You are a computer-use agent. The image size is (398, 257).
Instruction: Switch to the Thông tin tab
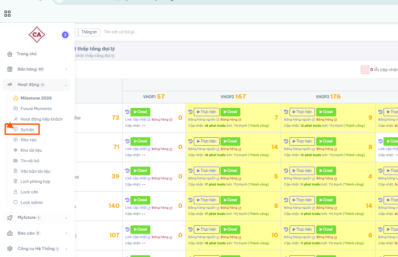pyautogui.click(x=89, y=32)
